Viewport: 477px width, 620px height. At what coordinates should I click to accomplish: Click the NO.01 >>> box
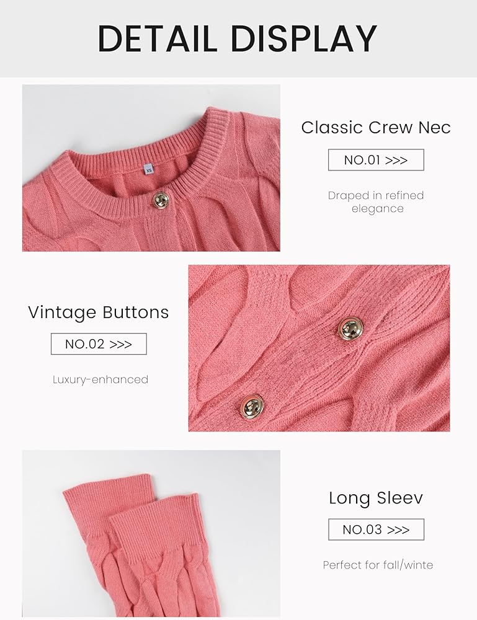pos(375,160)
